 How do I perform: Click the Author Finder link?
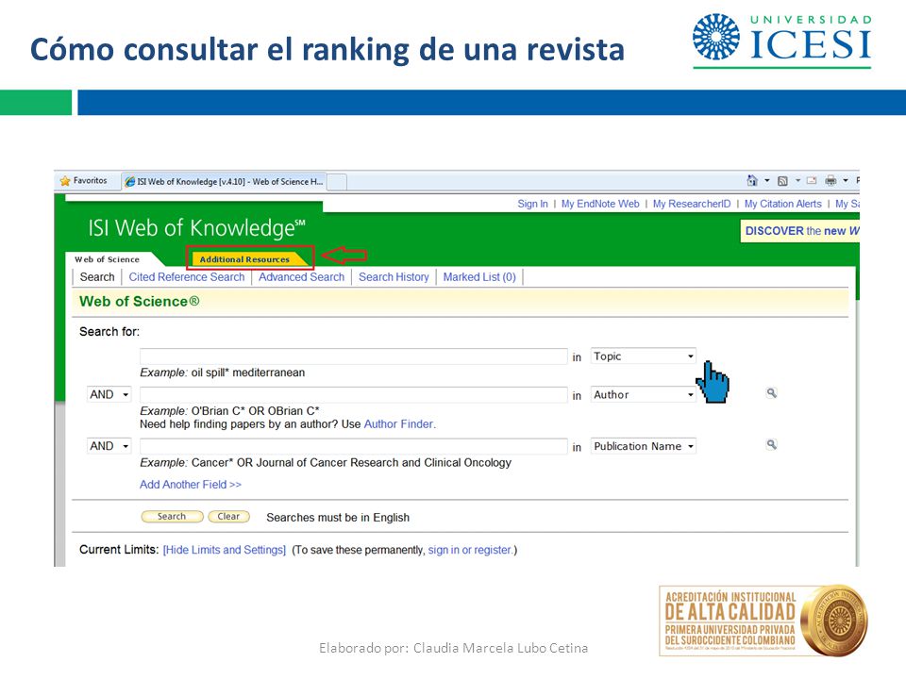pos(398,423)
